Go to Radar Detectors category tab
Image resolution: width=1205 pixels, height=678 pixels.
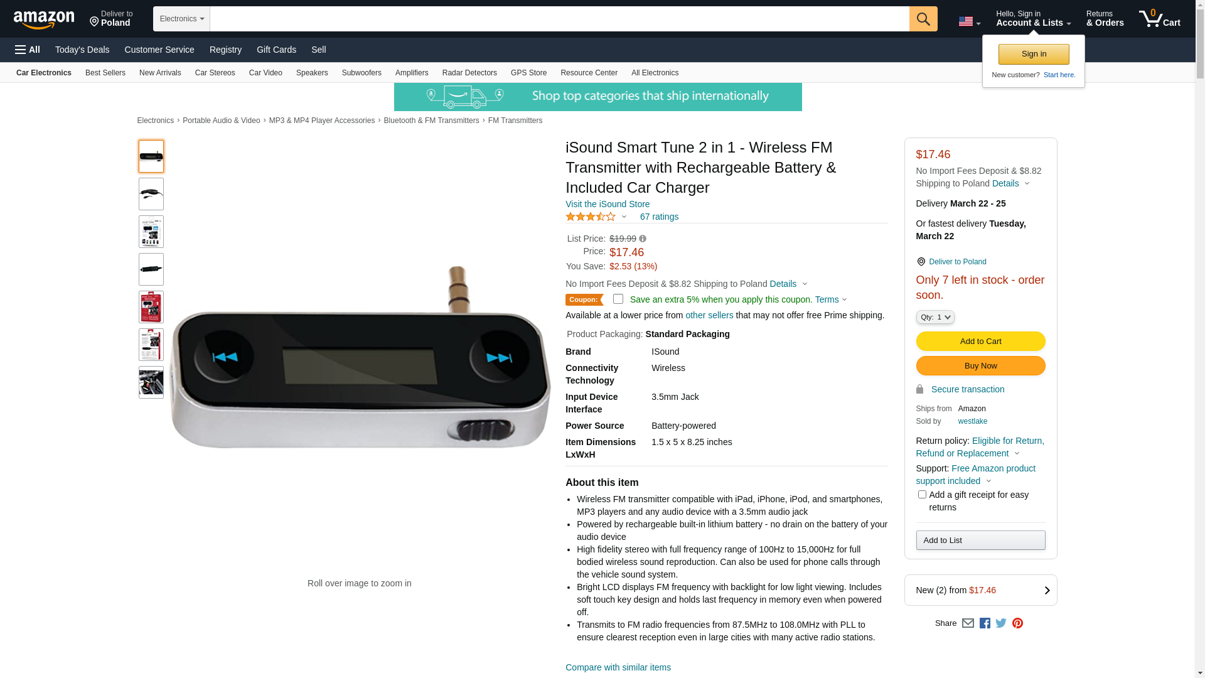pos(469,73)
